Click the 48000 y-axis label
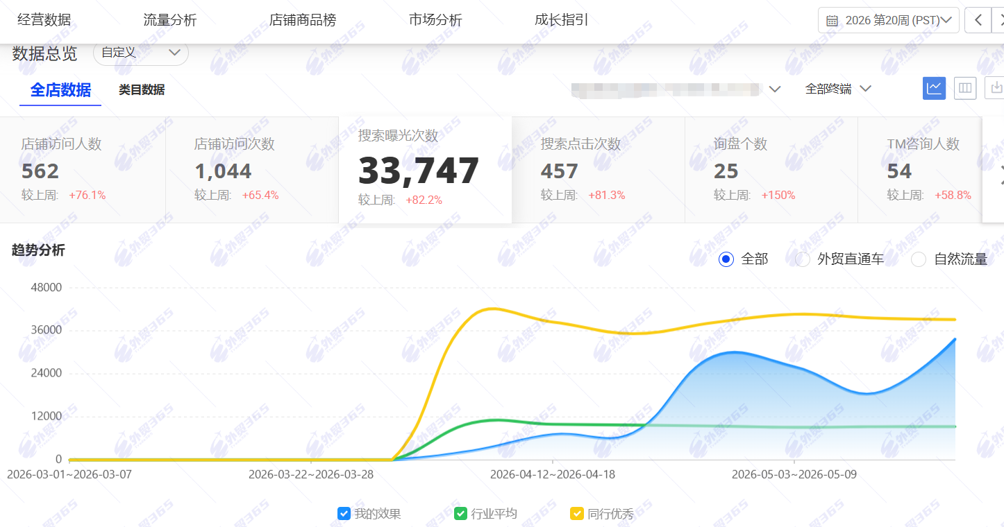Image resolution: width=1004 pixels, height=527 pixels. [x=47, y=288]
